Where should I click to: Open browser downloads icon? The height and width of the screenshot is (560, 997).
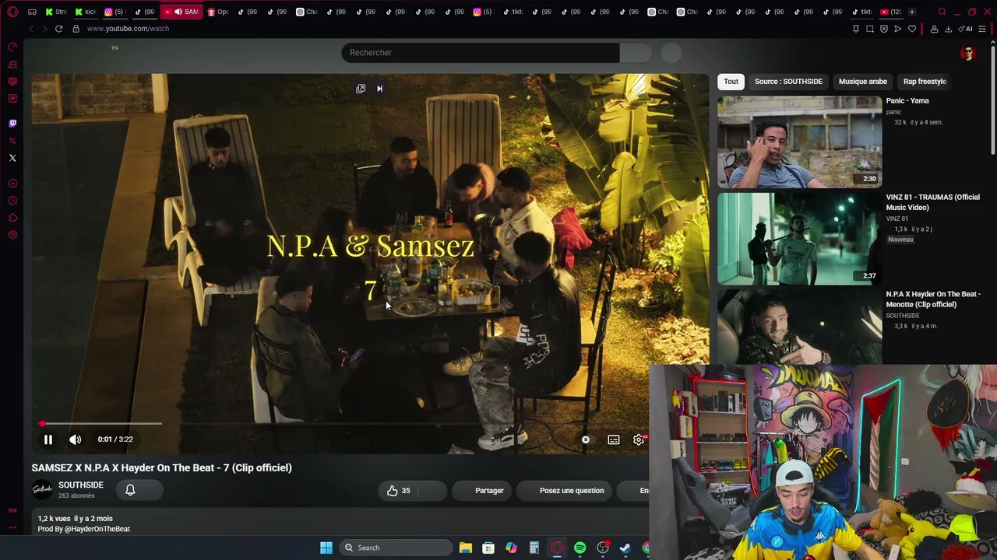(948, 29)
